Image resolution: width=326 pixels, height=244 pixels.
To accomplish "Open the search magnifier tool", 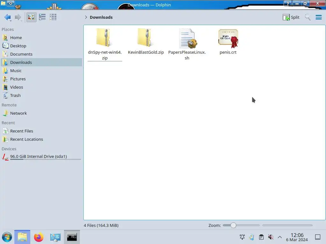I will (308, 17).
